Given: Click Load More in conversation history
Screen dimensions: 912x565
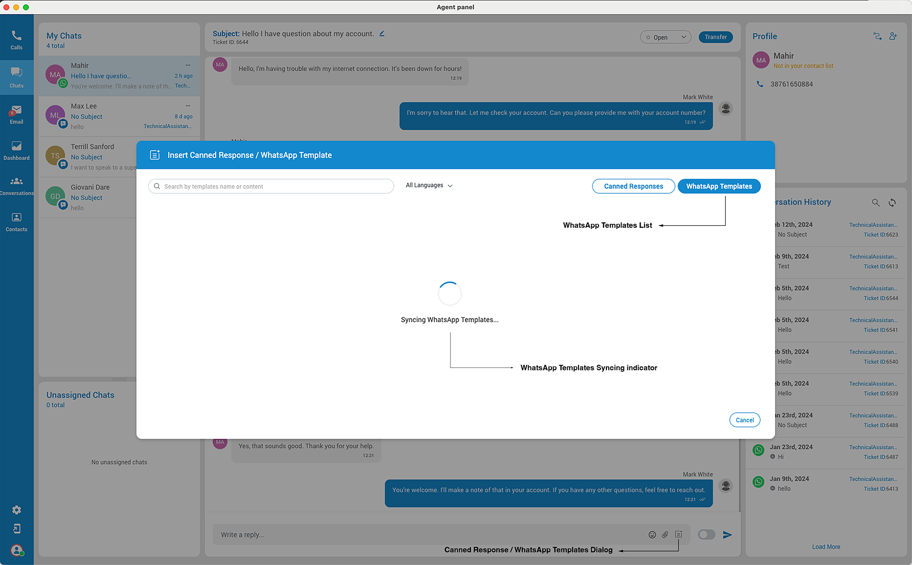Looking at the screenshot, I should point(826,547).
